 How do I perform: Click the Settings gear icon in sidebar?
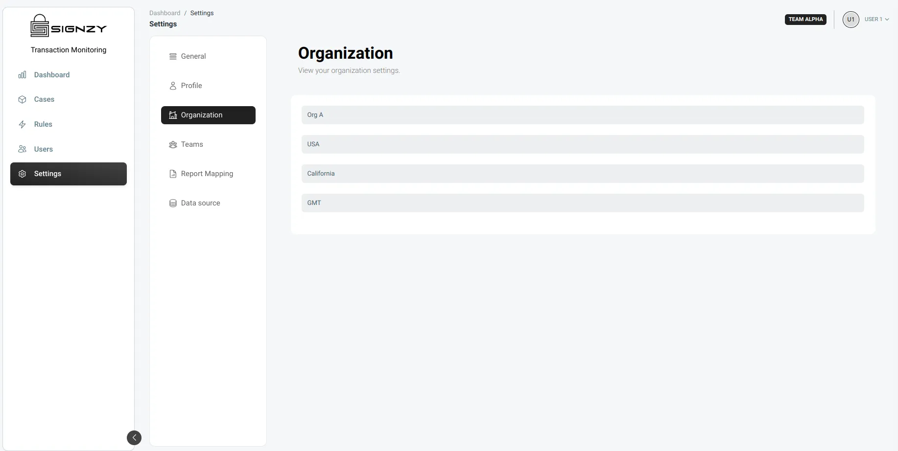22,174
